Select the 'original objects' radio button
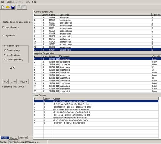 tap(3, 27)
